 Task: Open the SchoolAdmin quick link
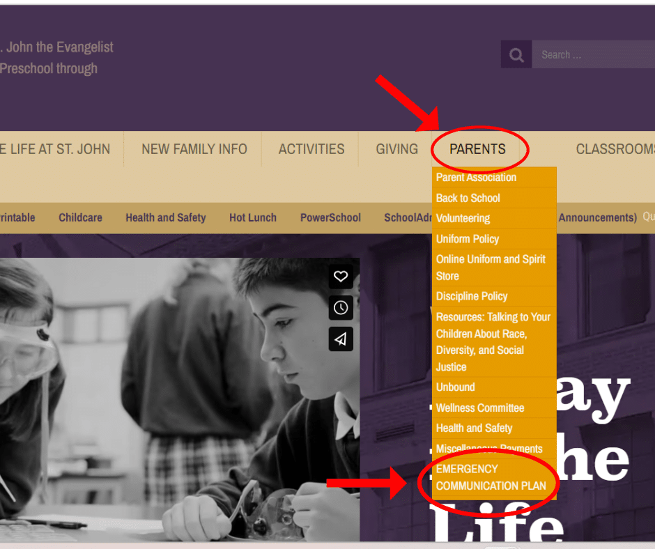[408, 217]
